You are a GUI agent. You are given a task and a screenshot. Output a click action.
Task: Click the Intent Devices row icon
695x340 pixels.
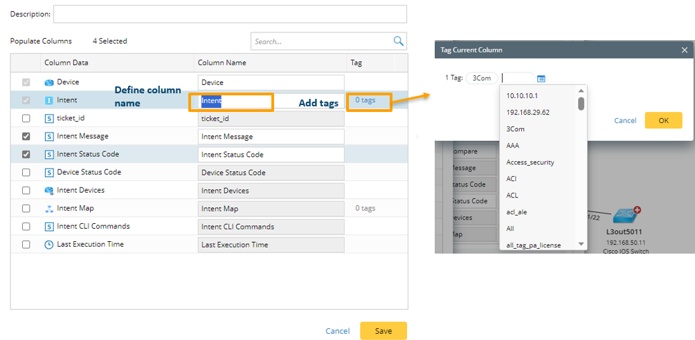click(49, 190)
